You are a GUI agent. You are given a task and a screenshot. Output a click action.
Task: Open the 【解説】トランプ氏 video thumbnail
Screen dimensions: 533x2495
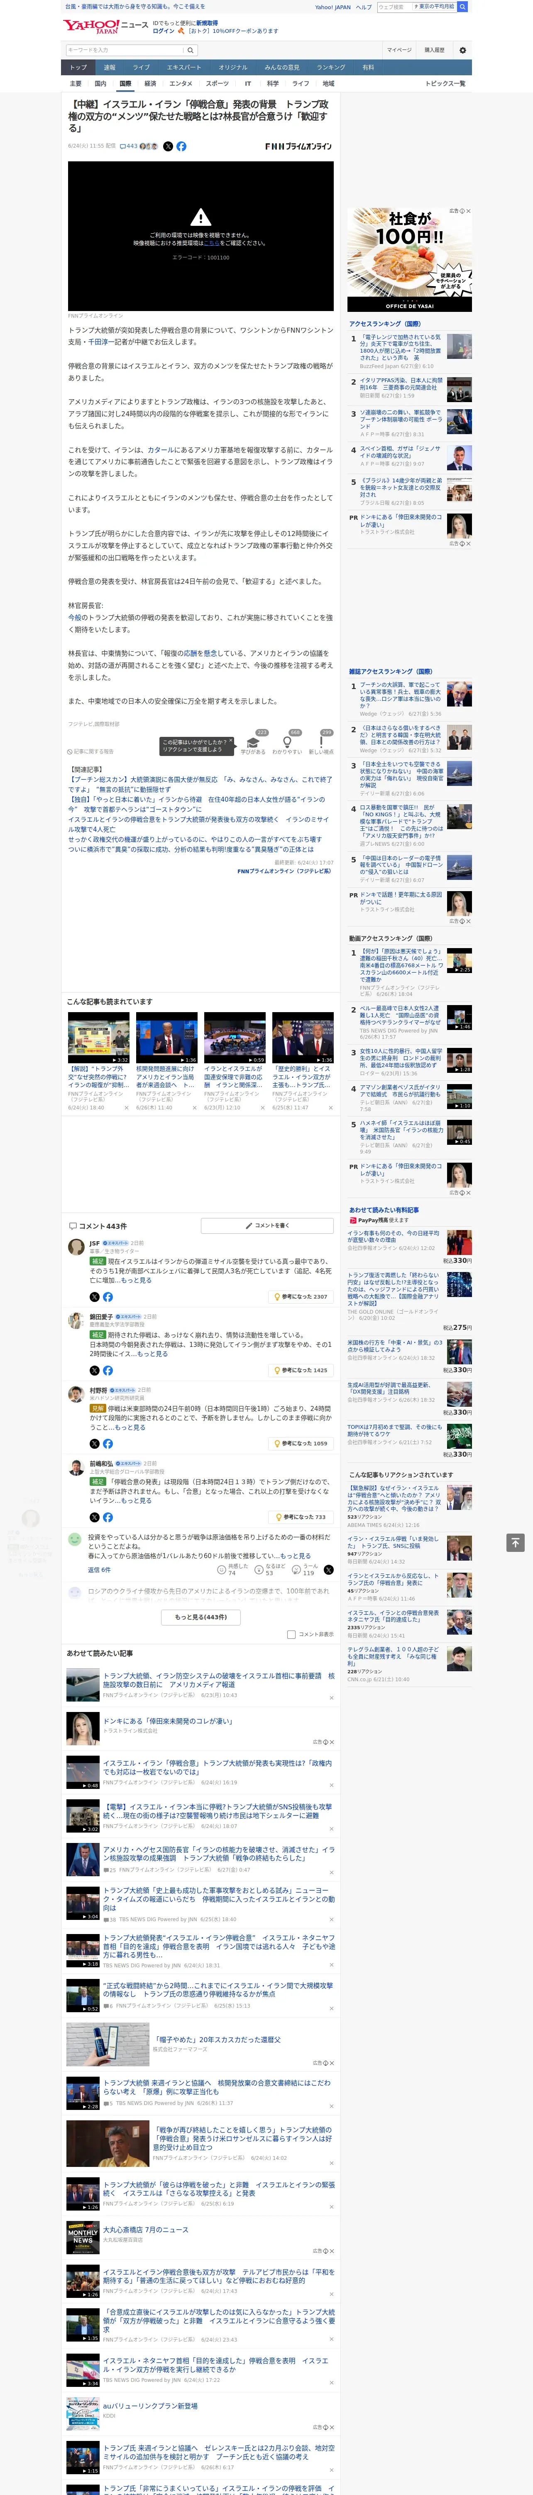[99, 1038]
